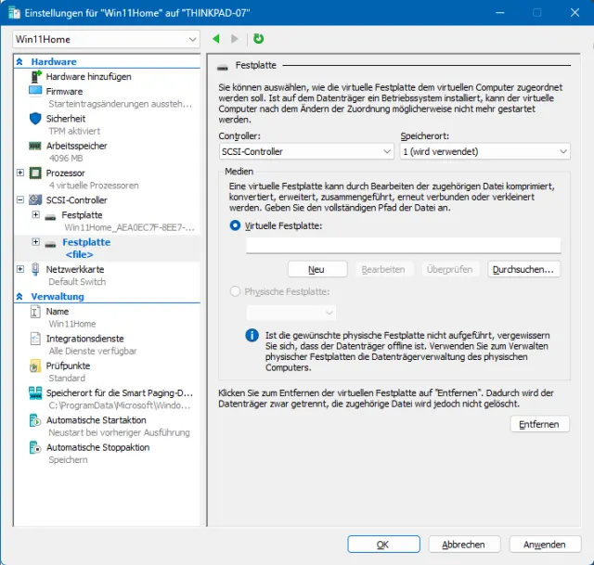Select the Integrationsdienste icon
The image size is (594, 565).
35,339
